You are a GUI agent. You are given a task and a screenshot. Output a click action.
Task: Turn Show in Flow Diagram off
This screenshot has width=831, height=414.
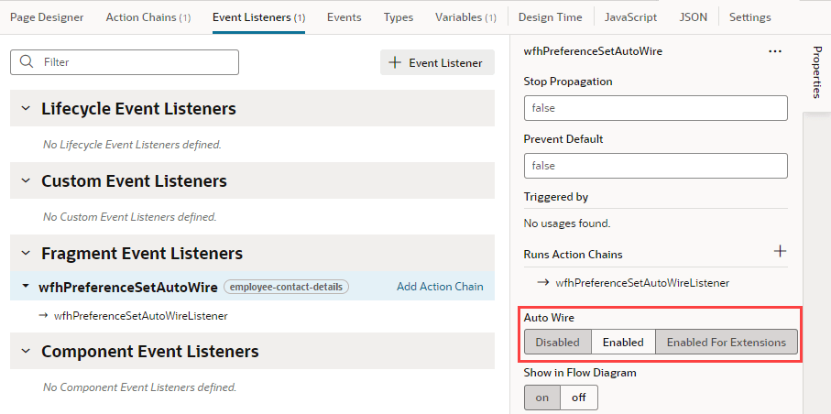click(x=579, y=398)
